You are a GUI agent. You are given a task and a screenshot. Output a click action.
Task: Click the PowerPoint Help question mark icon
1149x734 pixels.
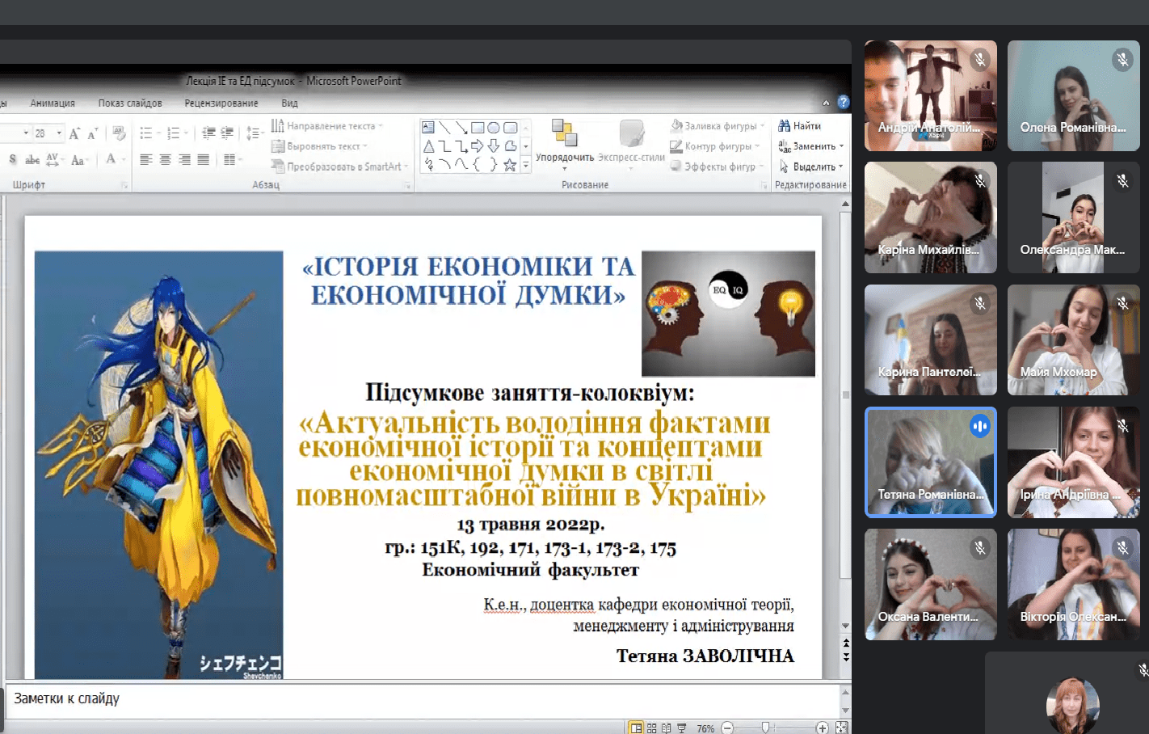click(844, 102)
